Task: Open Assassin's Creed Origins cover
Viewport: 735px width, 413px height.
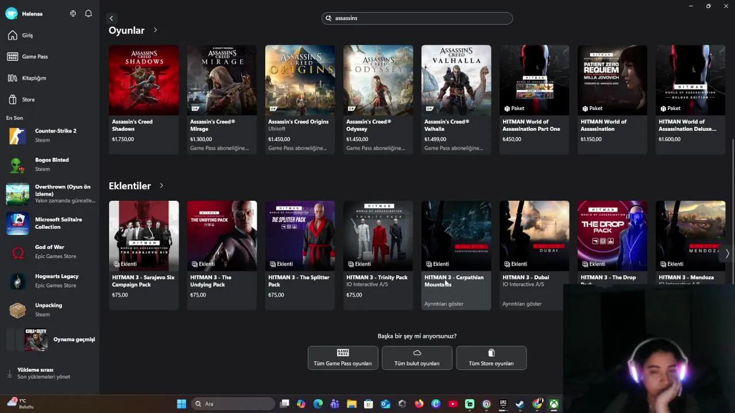Action: tap(300, 80)
